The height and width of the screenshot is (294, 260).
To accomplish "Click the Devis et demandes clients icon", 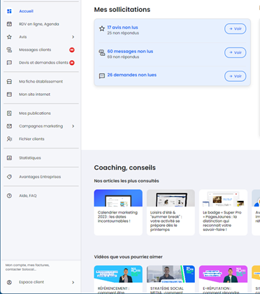I will point(9,62).
